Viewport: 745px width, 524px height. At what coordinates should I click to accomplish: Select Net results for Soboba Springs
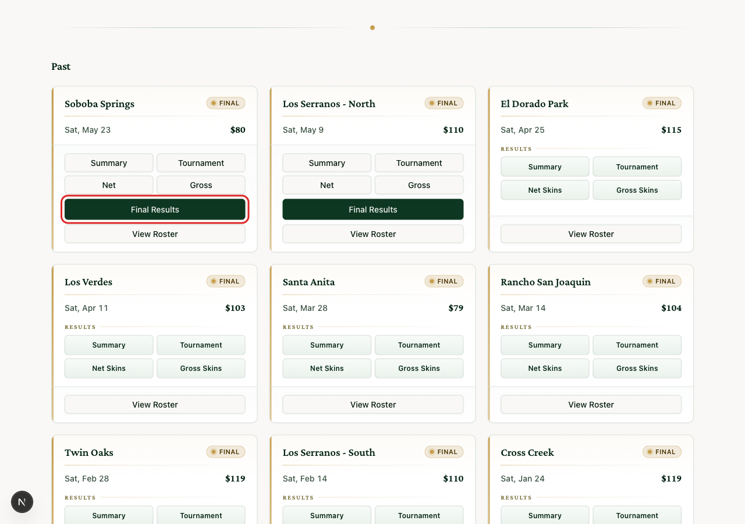pyautogui.click(x=109, y=185)
